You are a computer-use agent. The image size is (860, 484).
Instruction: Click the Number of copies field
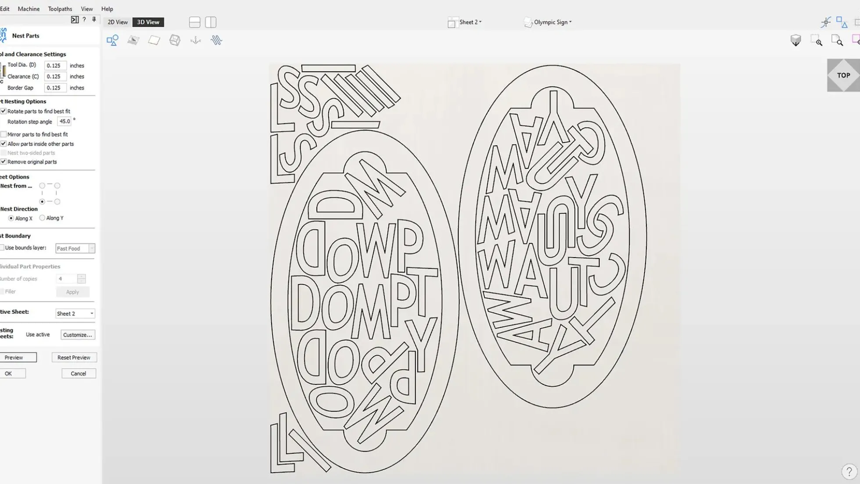pos(67,279)
